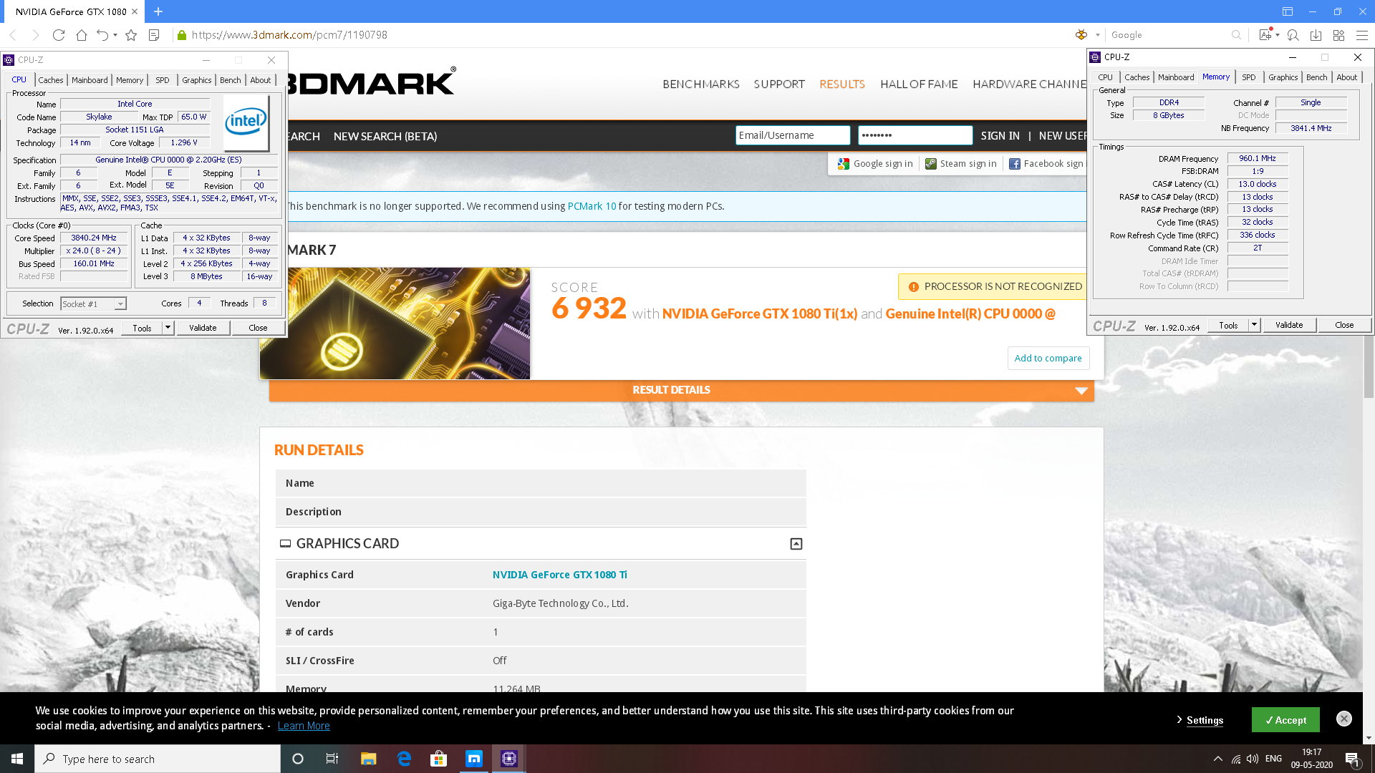Follow the PCMark 10 link
The image size is (1375, 773).
tap(592, 206)
